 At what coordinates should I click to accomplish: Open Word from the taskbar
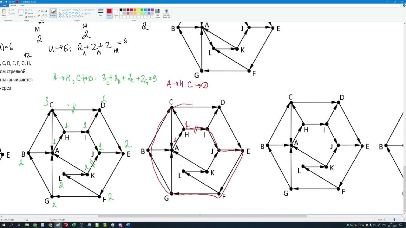point(128,225)
